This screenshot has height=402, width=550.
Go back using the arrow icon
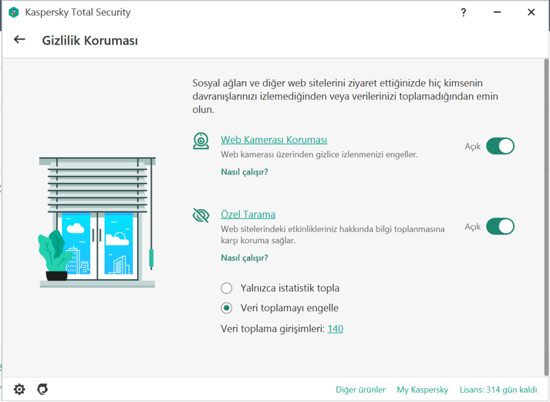tap(19, 40)
